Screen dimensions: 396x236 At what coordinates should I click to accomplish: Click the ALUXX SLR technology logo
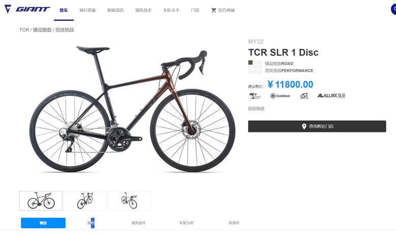(x=331, y=95)
